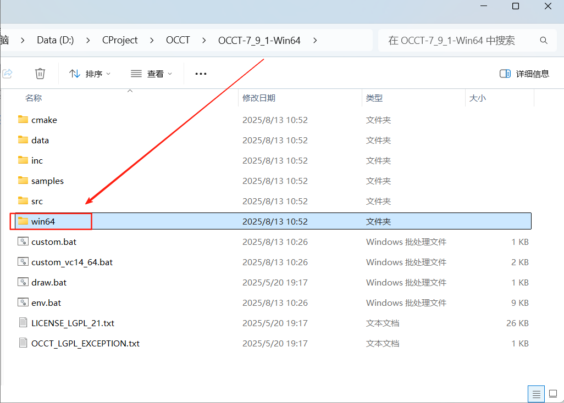Expand chevron after OCCT-7_9_1-Win64
The height and width of the screenshot is (403, 564).
315,41
